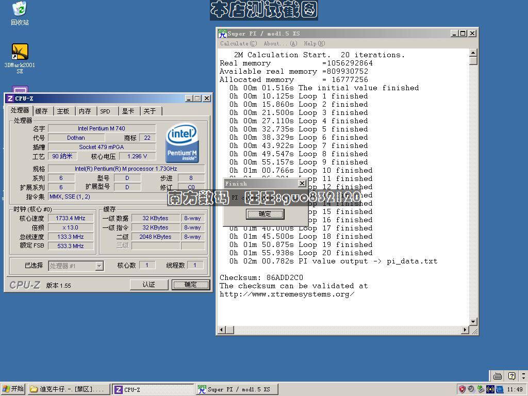Click the 2M Calculation Start line

tap(319, 55)
